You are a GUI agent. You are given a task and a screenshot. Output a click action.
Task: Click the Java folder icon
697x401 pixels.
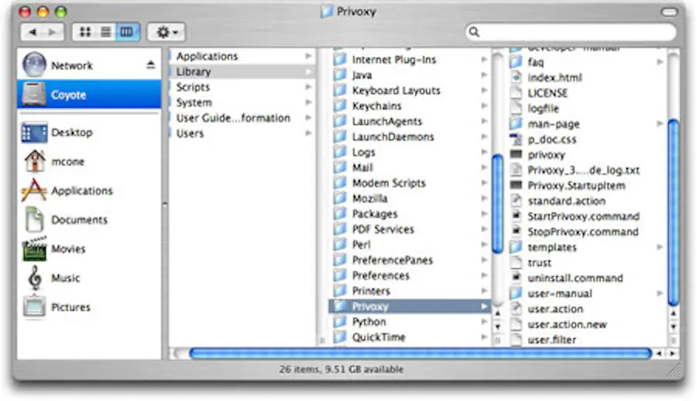click(340, 74)
